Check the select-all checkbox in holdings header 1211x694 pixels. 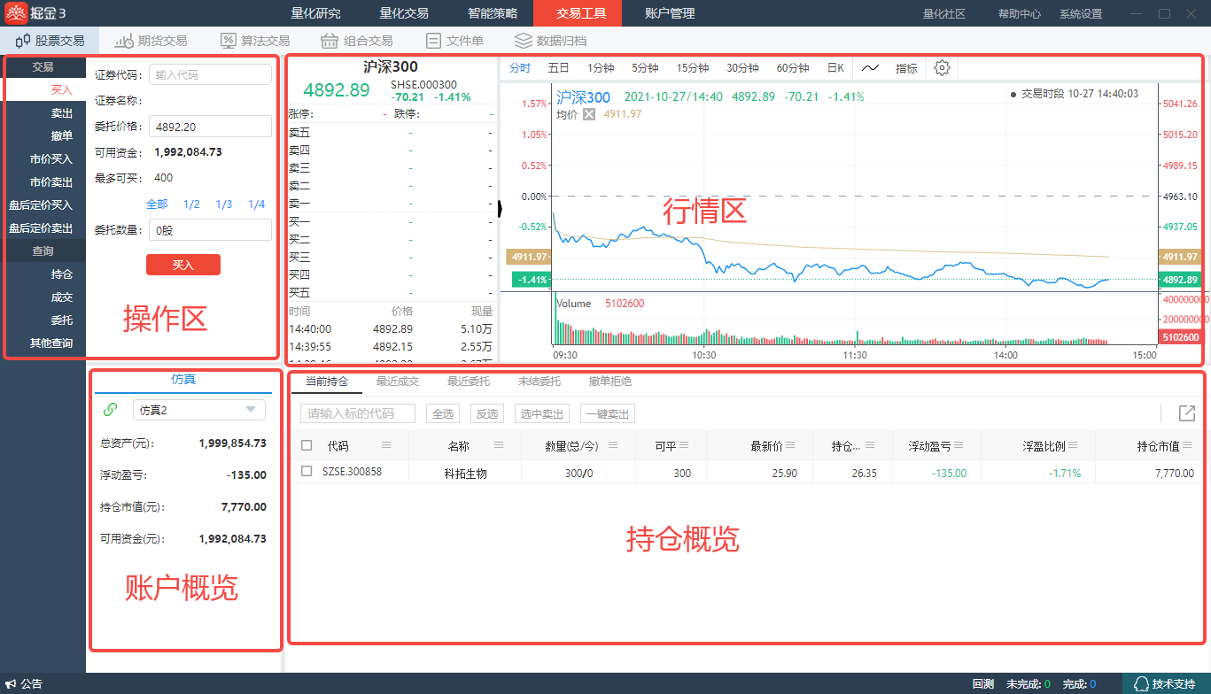pos(307,445)
